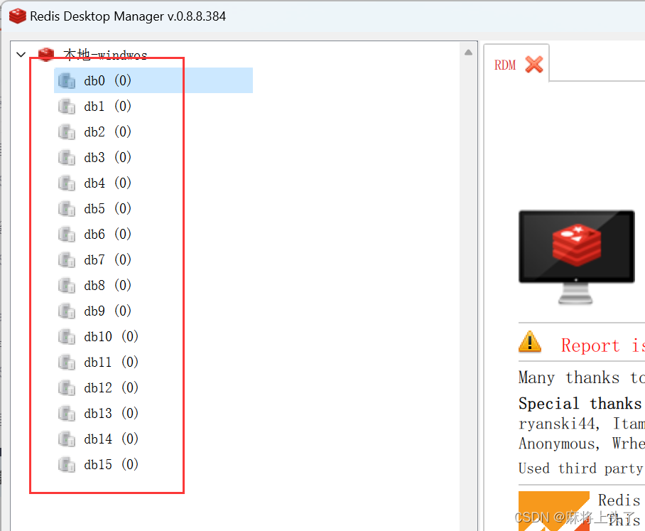Select db14 (0) in the tree

coord(111,439)
